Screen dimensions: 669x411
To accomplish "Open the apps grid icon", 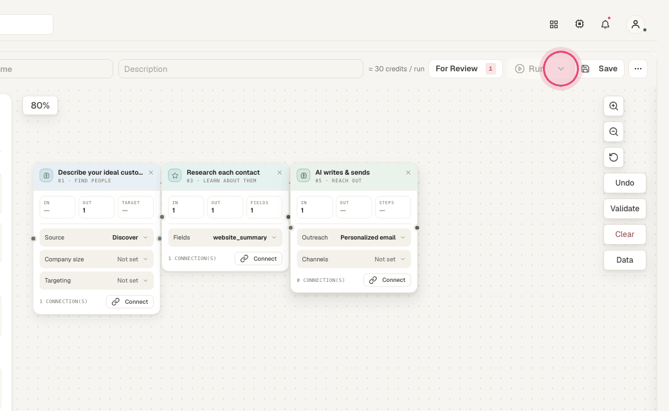I will coord(554,24).
